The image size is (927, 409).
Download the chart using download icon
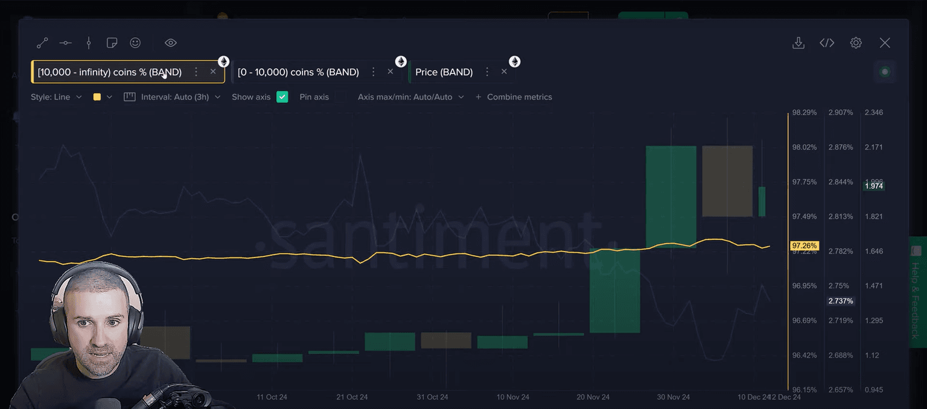pyautogui.click(x=798, y=43)
